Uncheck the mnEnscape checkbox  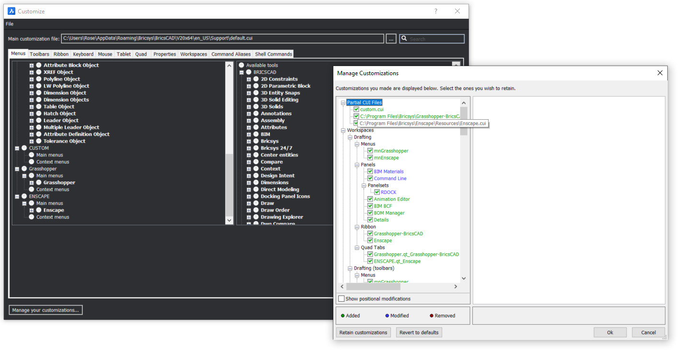point(370,158)
